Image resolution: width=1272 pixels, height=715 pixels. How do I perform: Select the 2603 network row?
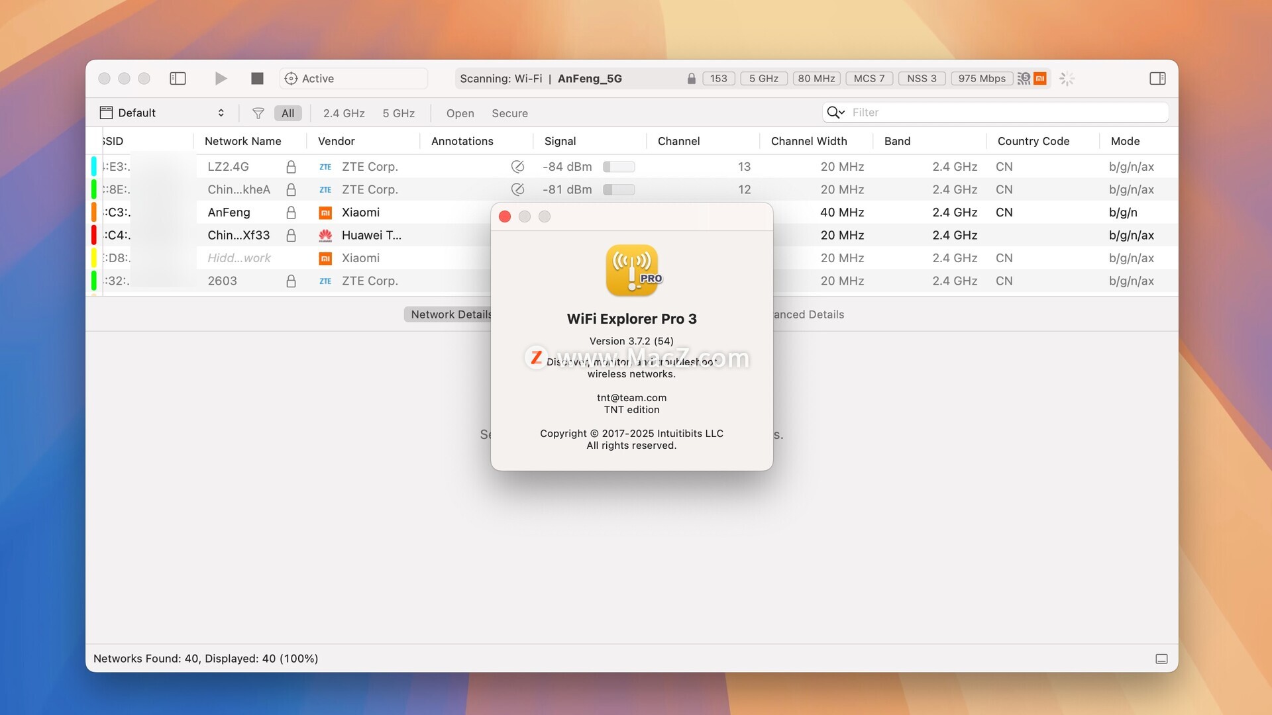pos(632,281)
